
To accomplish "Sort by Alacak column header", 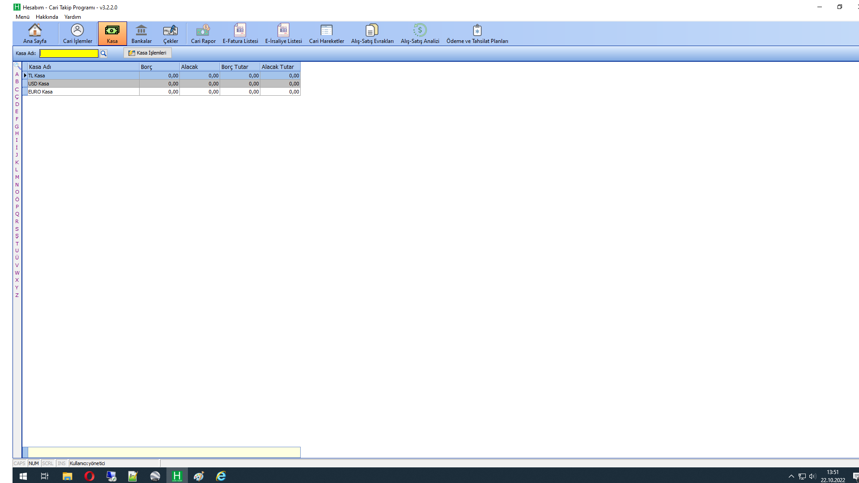I will 200,67.
